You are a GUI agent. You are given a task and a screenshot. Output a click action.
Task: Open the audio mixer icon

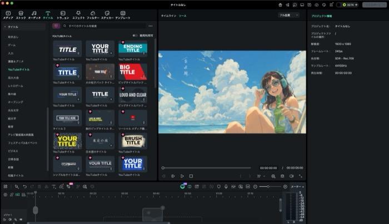[x=233, y=186]
